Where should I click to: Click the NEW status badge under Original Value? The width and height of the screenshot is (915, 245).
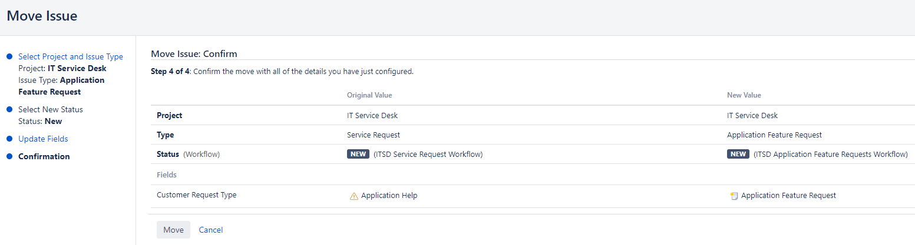pyautogui.click(x=358, y=155)
